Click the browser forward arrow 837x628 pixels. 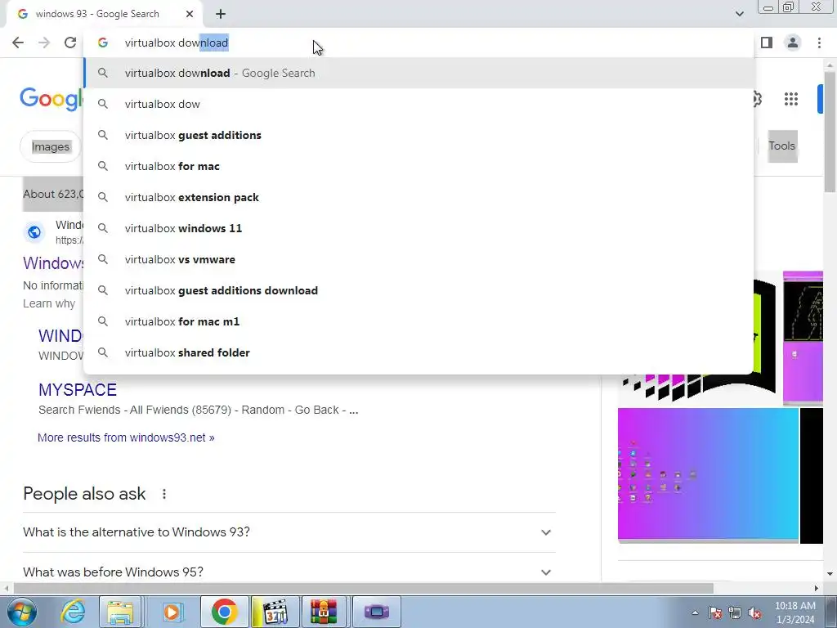(44, 43)
